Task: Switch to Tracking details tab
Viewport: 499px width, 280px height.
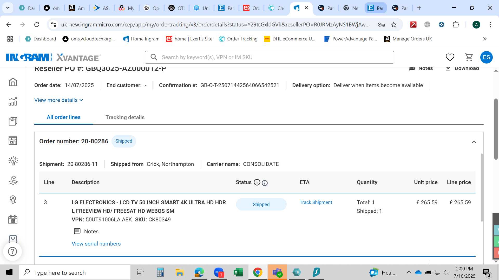Action: [x=125, y=117]
